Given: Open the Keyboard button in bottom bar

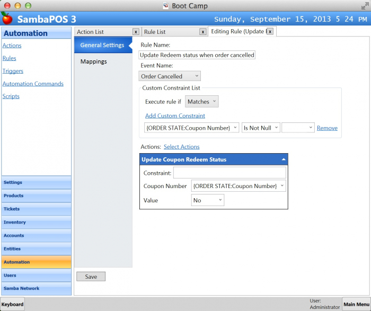Looking at the screenshot, I should coord(12,304).
